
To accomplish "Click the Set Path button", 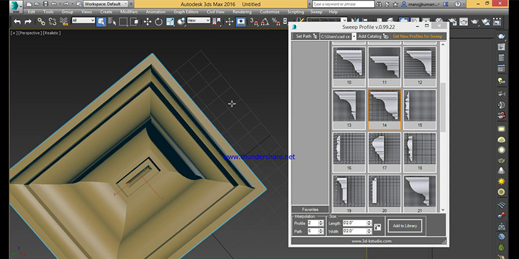I will (306, 36).
